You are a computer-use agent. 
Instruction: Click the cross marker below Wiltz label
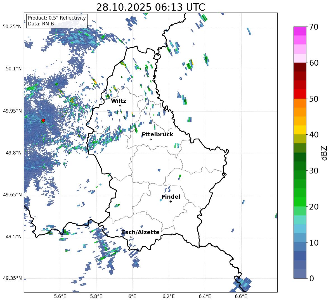[x=120, y=106]
